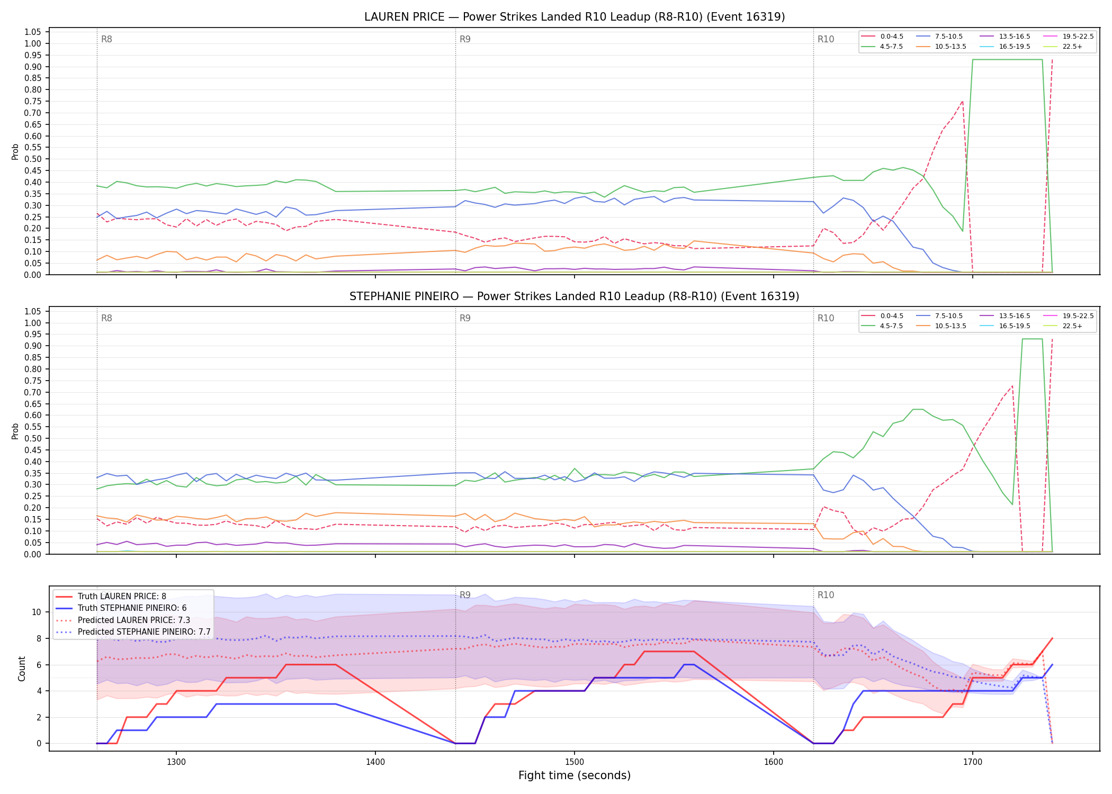This screenshot has width=1112, height=794.
Task: Click the R9 round marker in Lauren Price chart
Action: click(x=465, y=39)
